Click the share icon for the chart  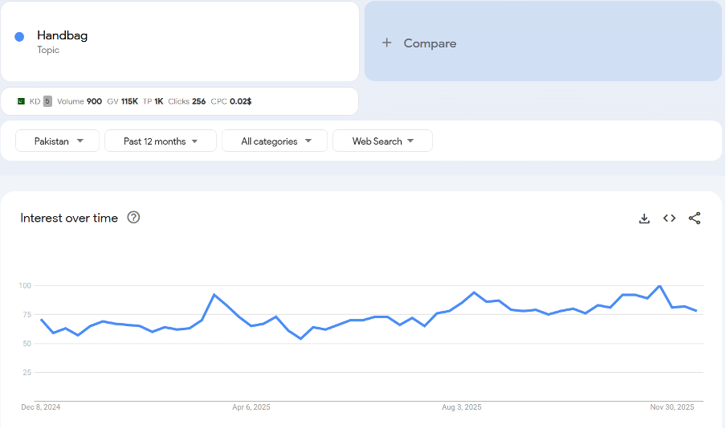695,219
